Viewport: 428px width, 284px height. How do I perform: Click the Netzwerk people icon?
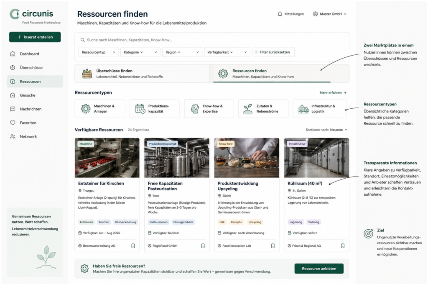tap(13, 136)
